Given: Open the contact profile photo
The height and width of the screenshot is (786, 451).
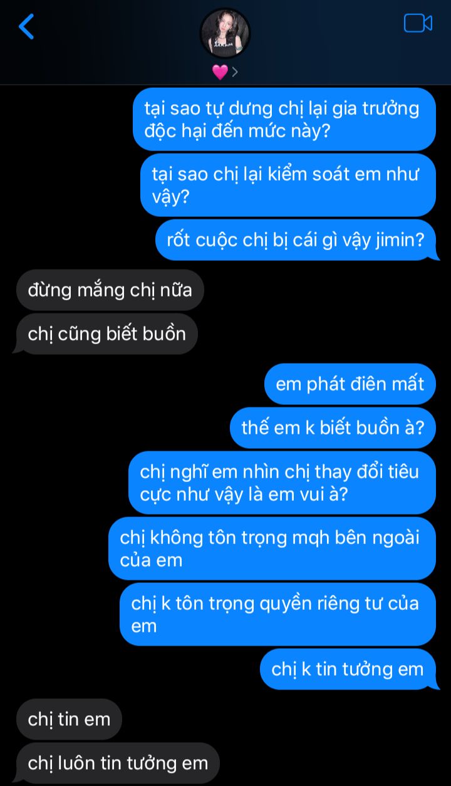Looking at the screenshot, I should point(225,33).
